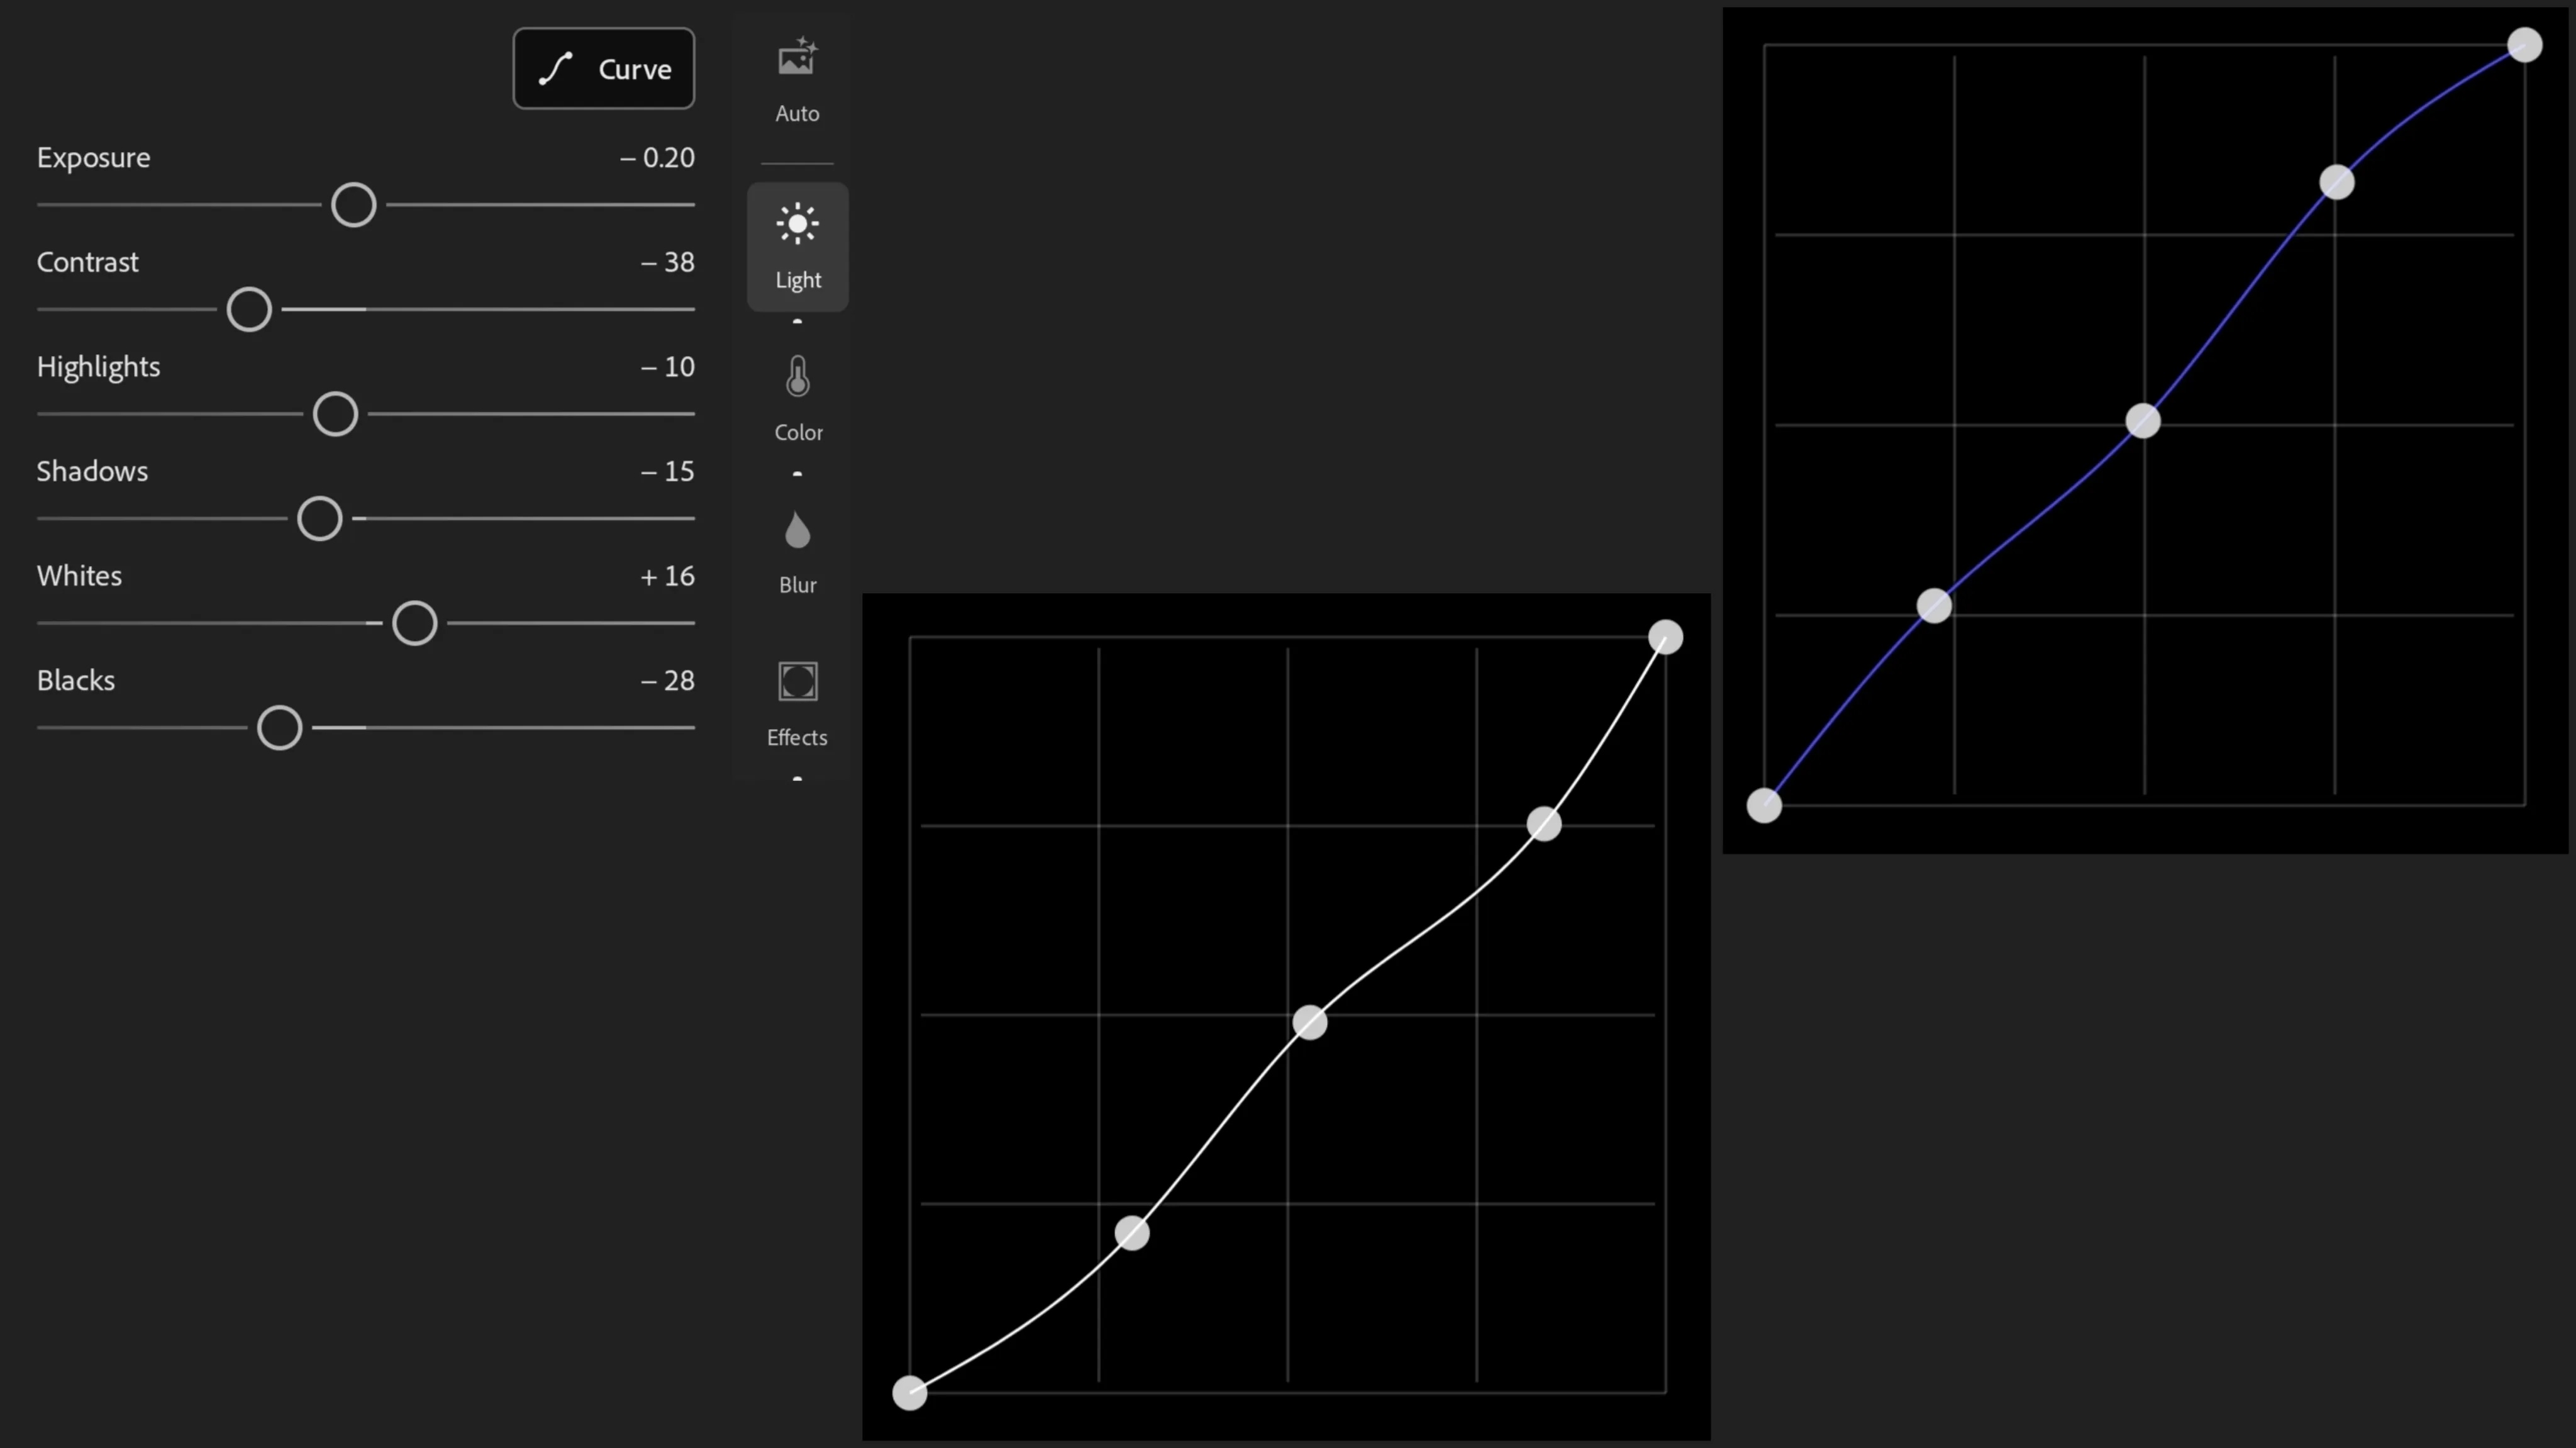The height and width of the screenshot is (1448, 2576).
Task: Select white curve's upper highlight control point
Action: point(1544,824)
